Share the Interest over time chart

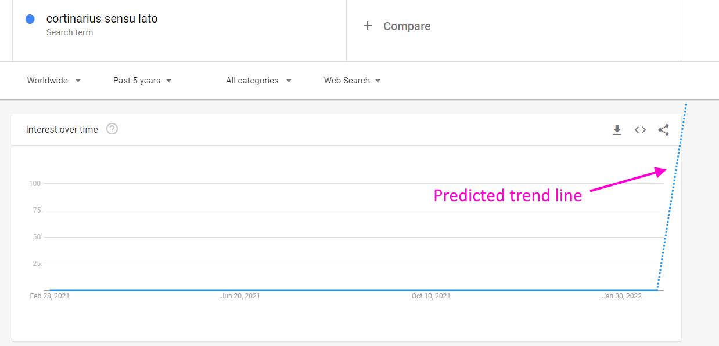click(663, 130)
